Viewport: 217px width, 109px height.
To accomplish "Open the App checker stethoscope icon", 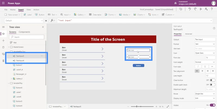I will click(181, 9).
